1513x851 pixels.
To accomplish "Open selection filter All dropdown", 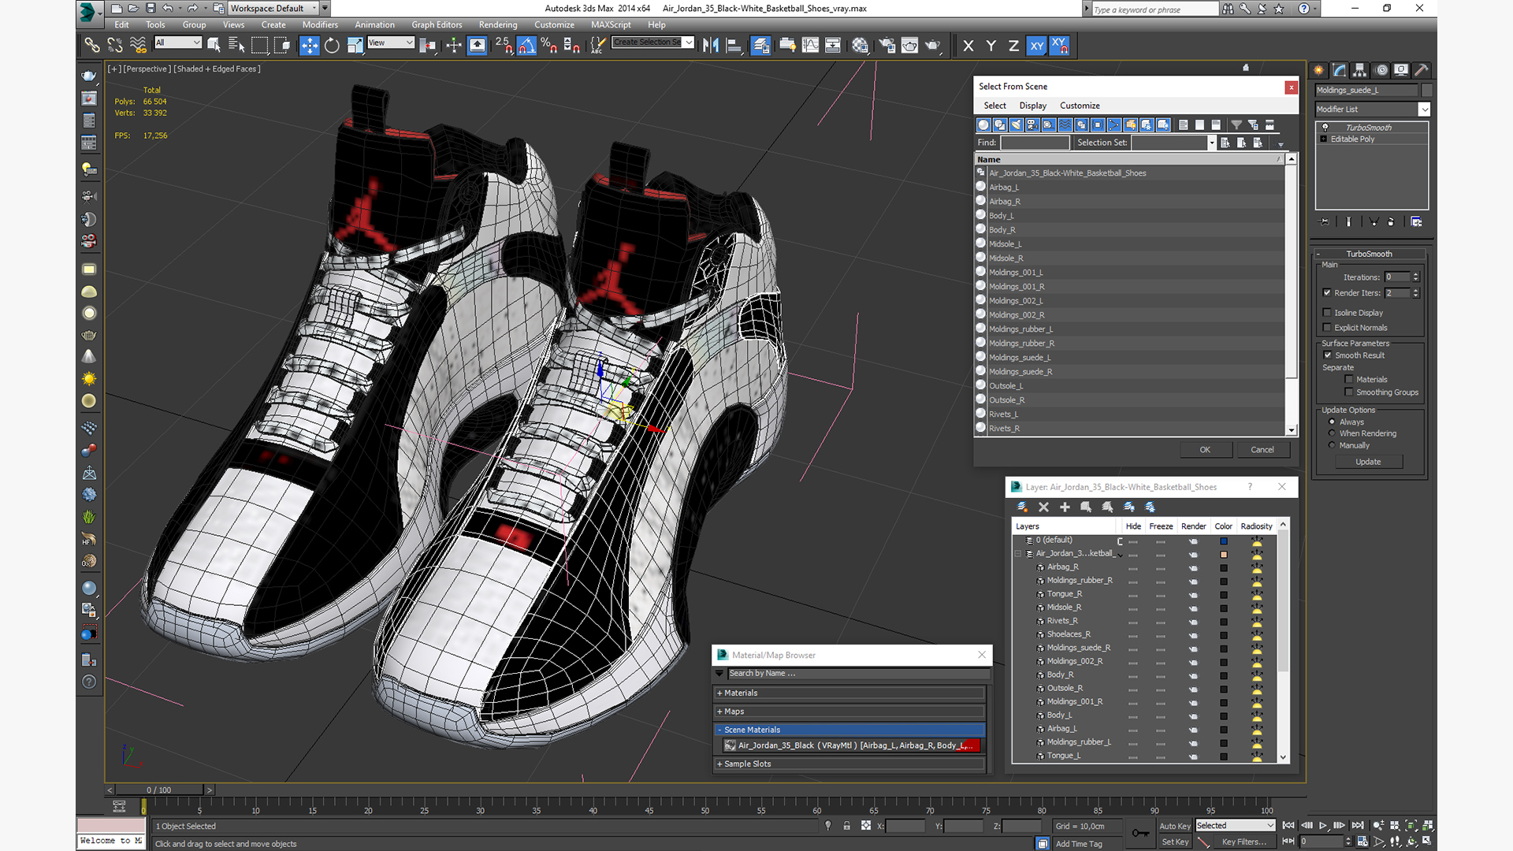I will point(178,43).
